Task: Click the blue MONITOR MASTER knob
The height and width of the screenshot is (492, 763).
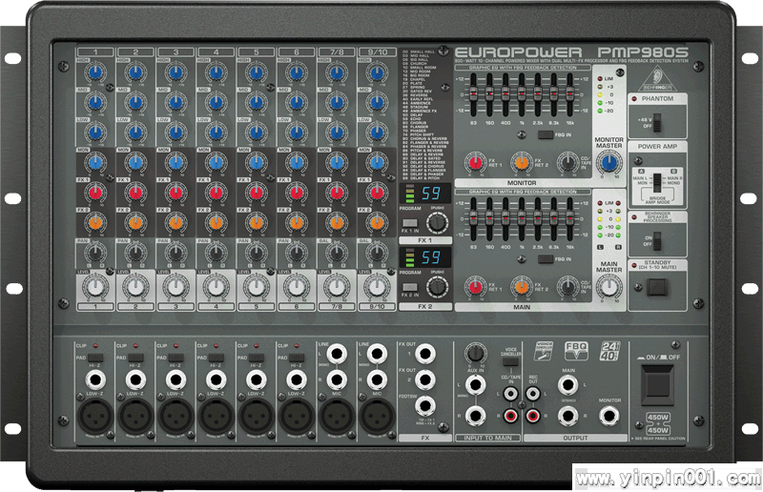Action: [608, 163]
